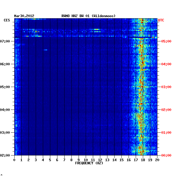This screenshot has height=178, width=180.
Task: Click frequency axis label 20
Action: (x=157, y=160)
